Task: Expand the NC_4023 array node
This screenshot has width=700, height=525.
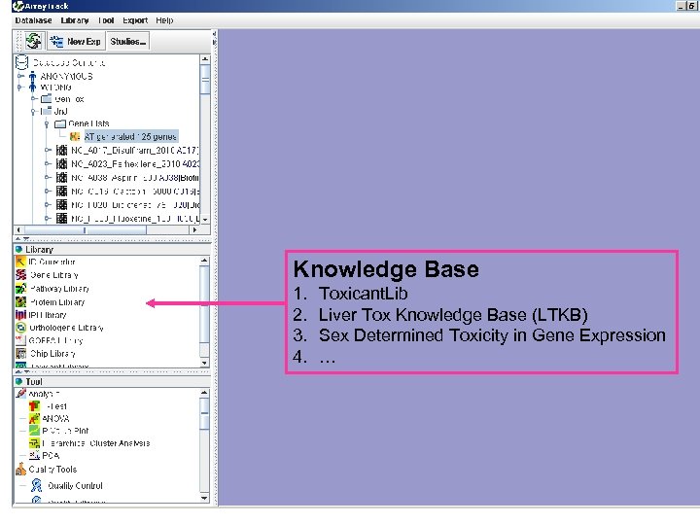Action: pos(48,164)
